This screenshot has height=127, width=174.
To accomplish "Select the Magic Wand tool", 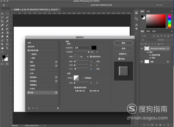I will click(x=7, y=17).
